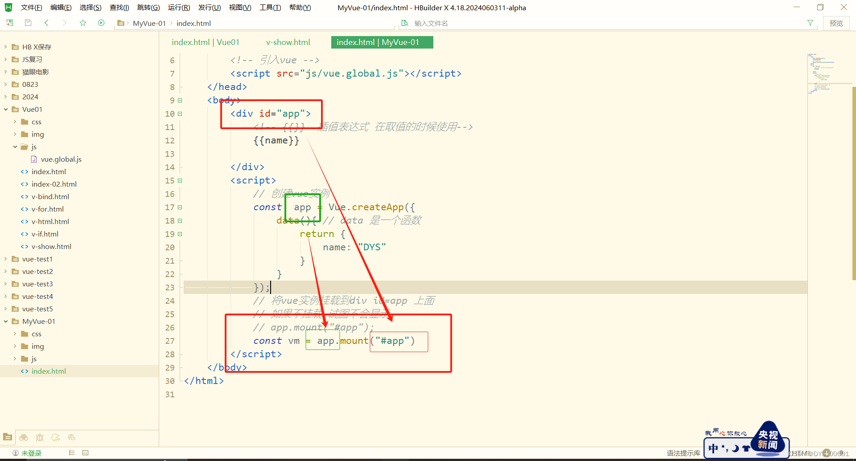The height and width of the screenshot is (461, 856).
Task: Click the cloud globe panel icon
Action: click(72, 437)
